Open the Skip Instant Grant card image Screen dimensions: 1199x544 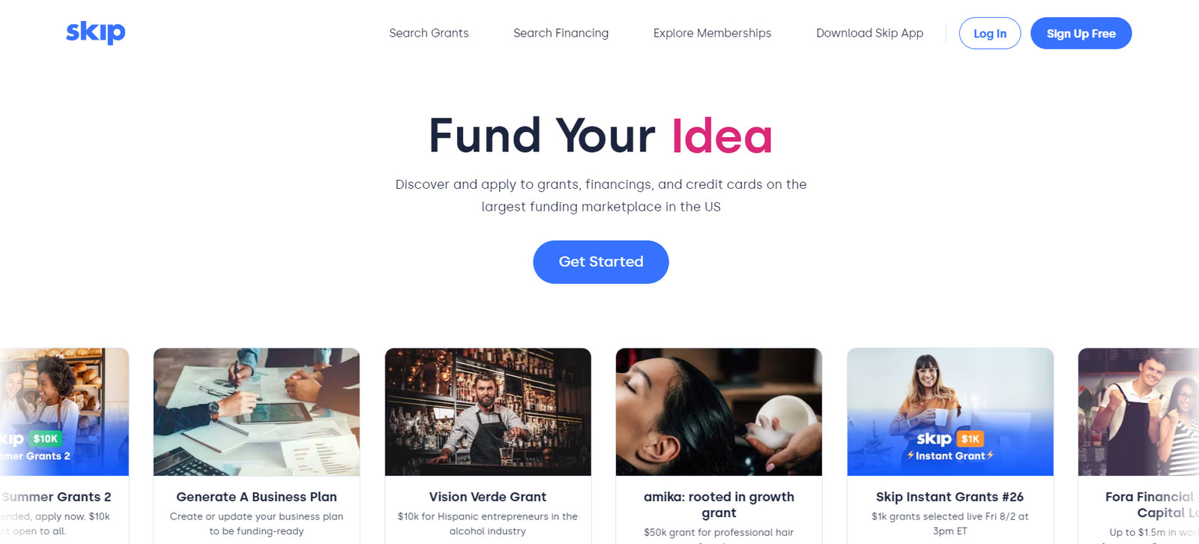click(950, 411)
